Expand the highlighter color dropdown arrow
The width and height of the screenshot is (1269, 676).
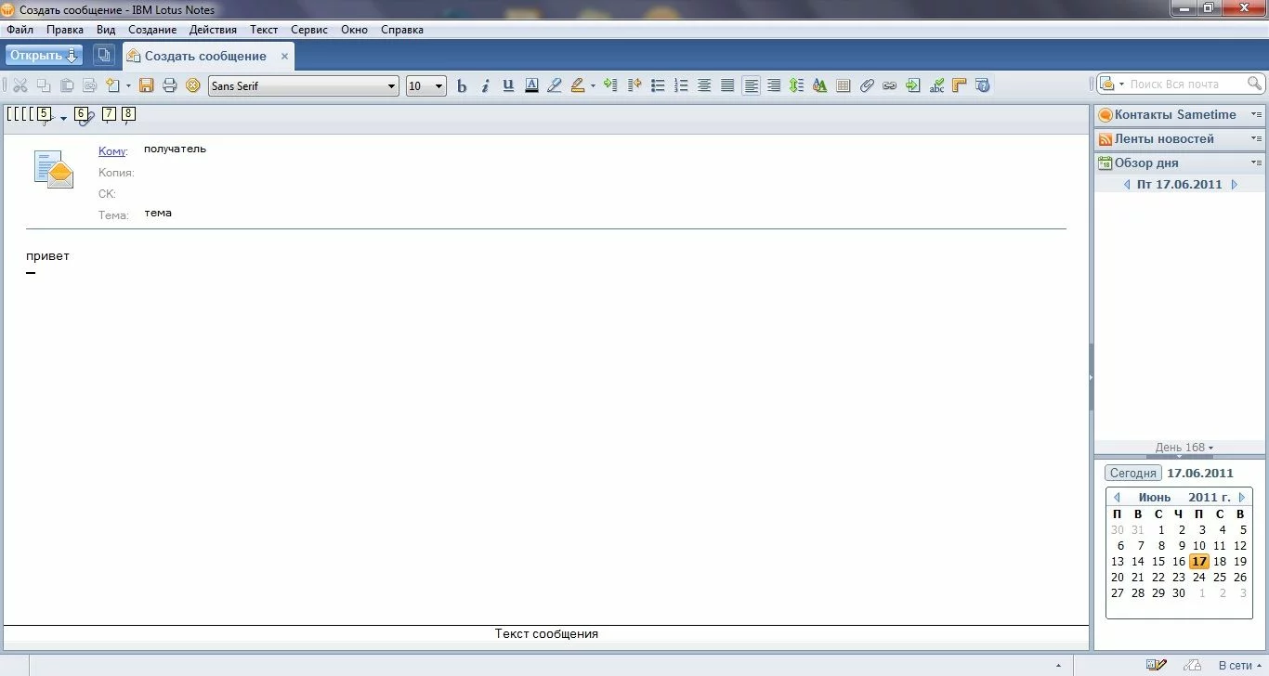593,86
